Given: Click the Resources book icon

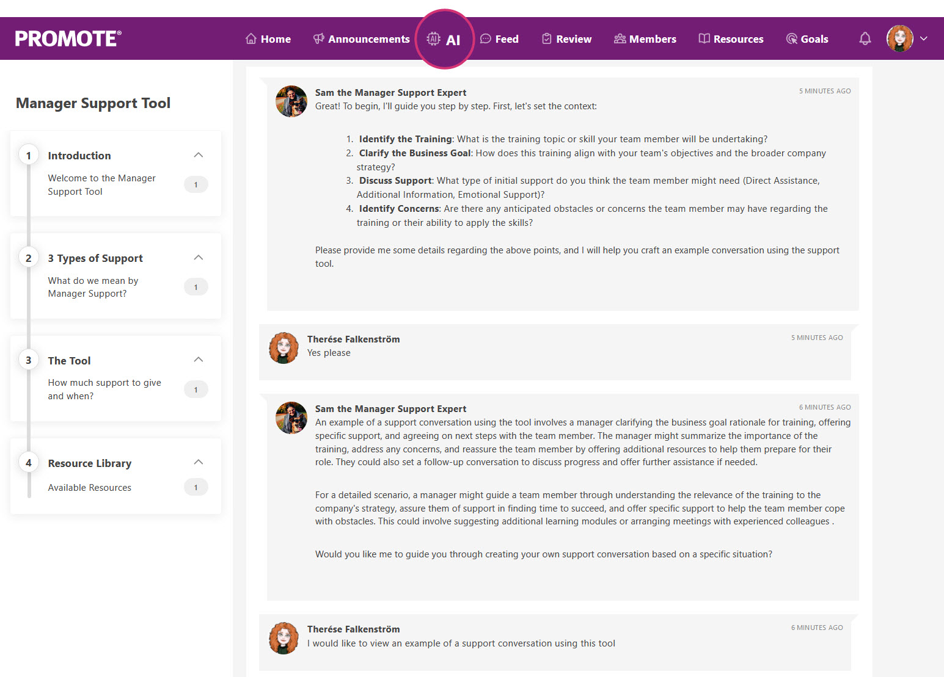Looking at the screenshot, I should 704,39.
